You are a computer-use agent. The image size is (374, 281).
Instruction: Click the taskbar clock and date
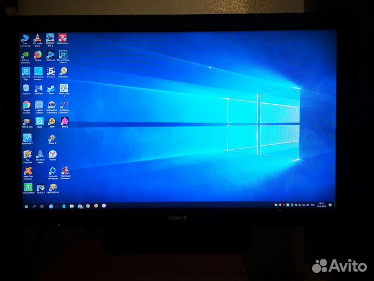click(321, 205)
